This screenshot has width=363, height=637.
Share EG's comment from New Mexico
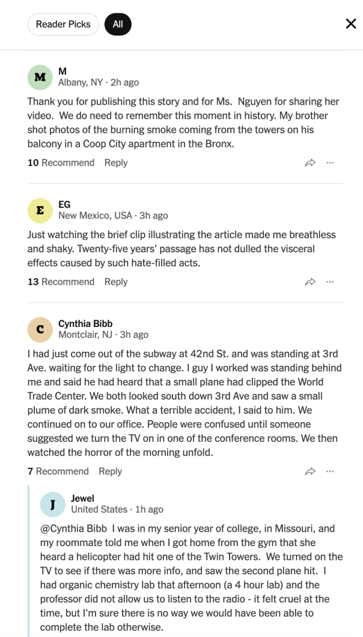pyautogui.click(x=310, y=282)
